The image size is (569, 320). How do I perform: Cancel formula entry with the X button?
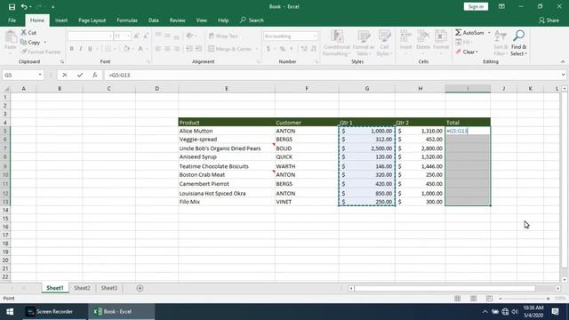[x=65, y=75]
